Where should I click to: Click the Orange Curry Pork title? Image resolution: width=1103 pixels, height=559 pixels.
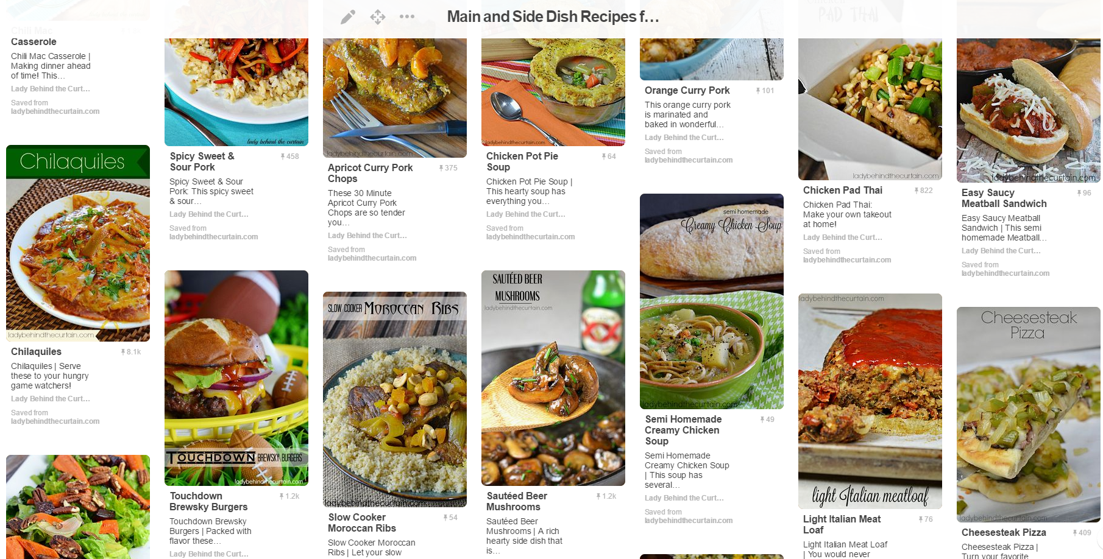coord(687,91)
